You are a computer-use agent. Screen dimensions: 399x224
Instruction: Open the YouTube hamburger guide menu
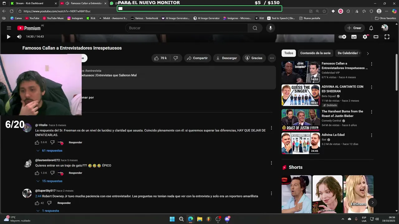[9, 28]
